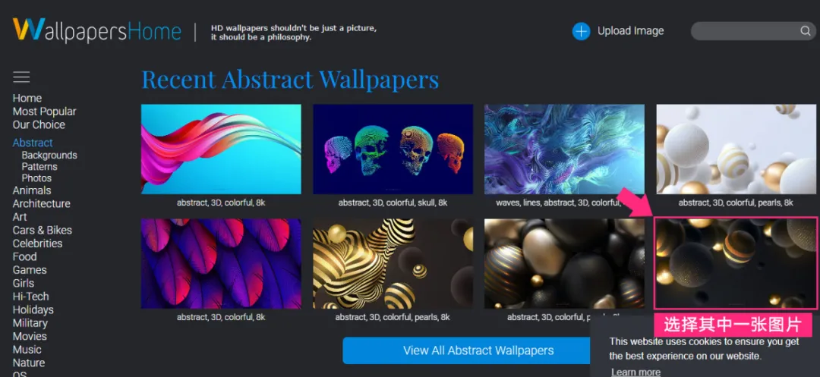Open the Patterns subcategory
This screenshot has width=820, height=377.
[x=39, y=167]
